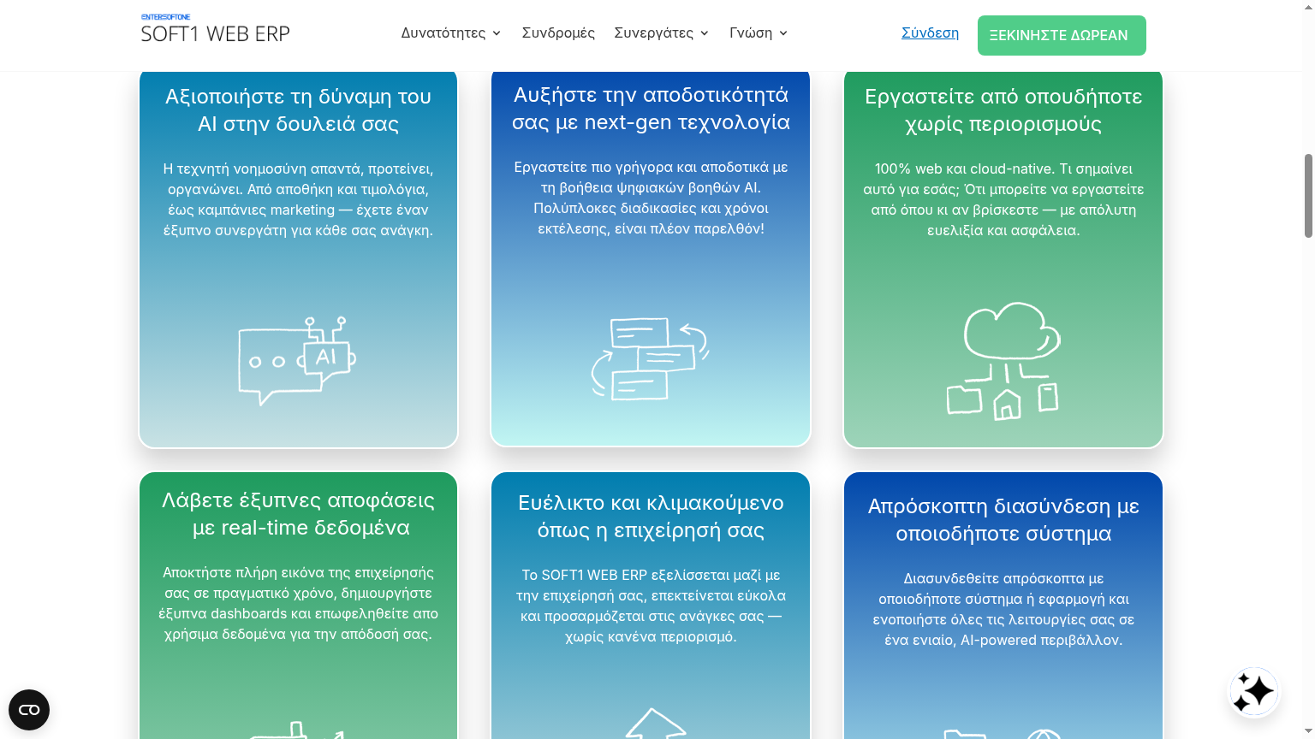The image size is (1315, 739).
Task: Click heading 'Αυξήστε την αποδοτικότητά σας'
Action: click(651, 109)
